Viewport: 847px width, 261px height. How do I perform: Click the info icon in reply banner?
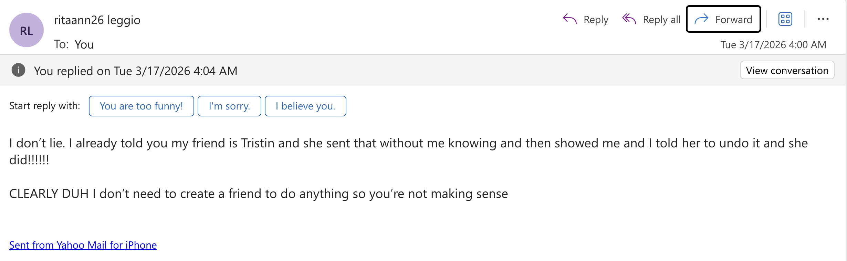19,70
